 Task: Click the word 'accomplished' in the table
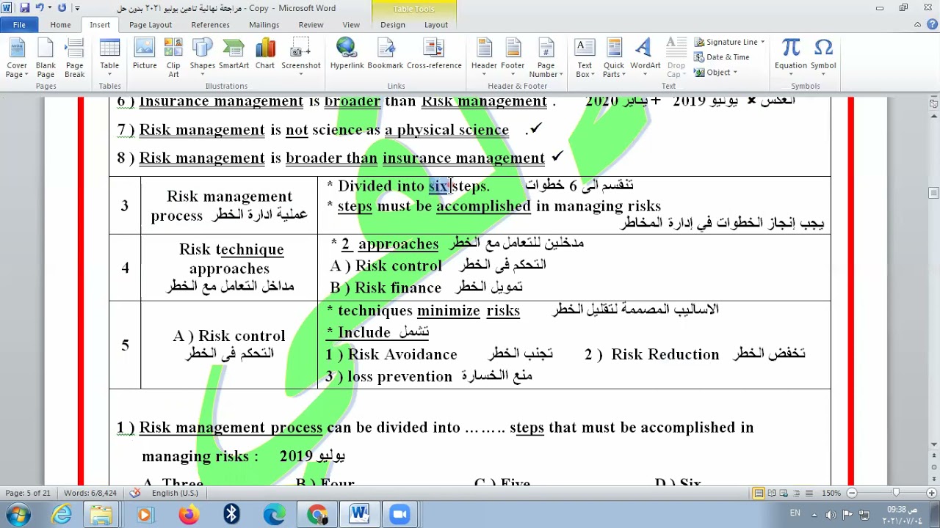[x=483, y=206]
